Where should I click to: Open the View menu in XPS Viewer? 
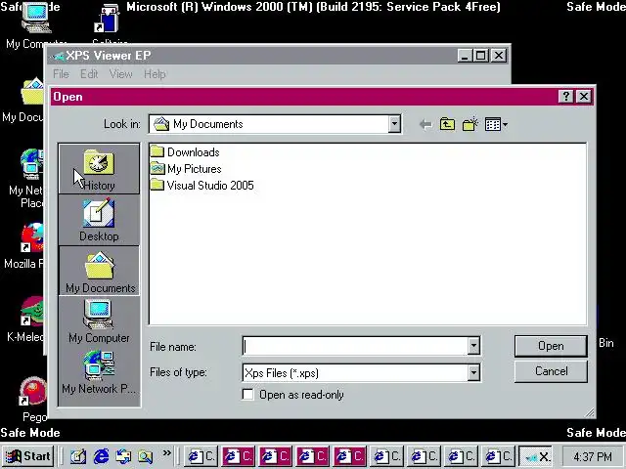pyautogui.click(x=121, y=74)
